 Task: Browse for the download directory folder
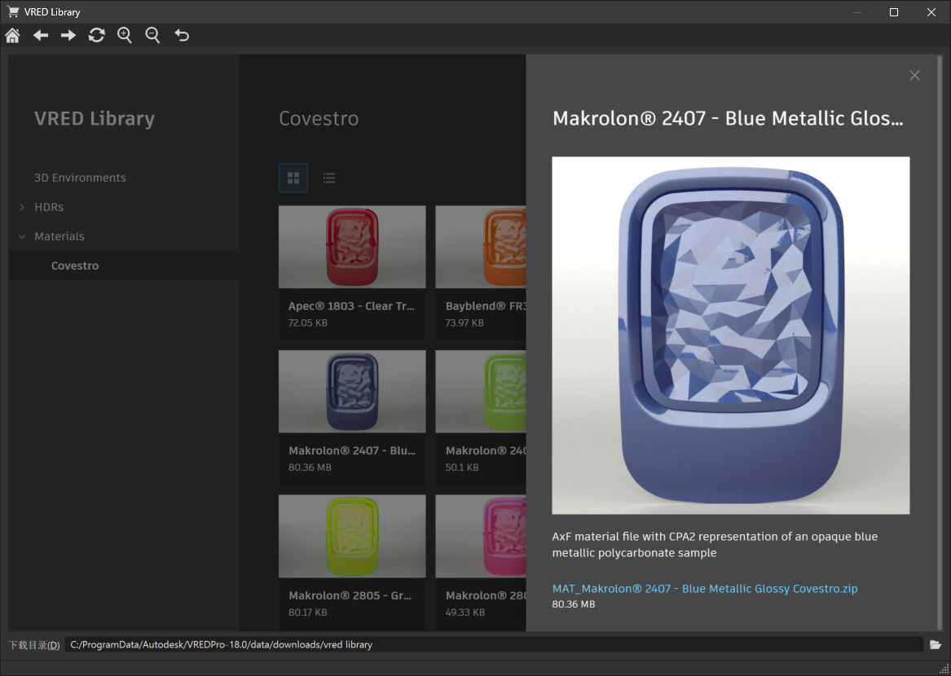[936, 644]
